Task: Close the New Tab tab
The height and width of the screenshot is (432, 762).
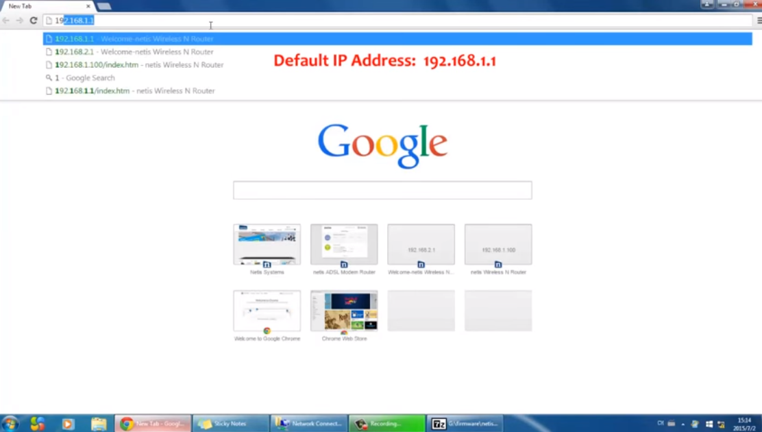Action: coord(88,6)
